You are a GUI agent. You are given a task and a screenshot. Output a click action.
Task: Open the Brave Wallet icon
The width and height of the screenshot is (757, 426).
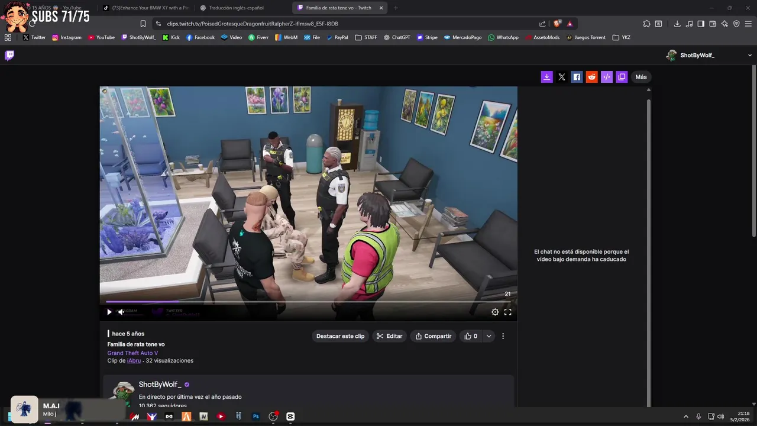[713, 24]
